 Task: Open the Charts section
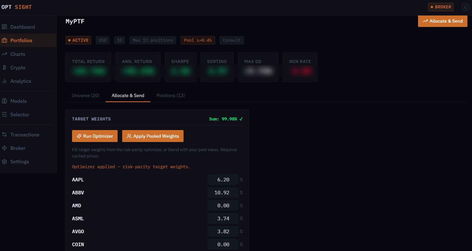coord(28,54)
